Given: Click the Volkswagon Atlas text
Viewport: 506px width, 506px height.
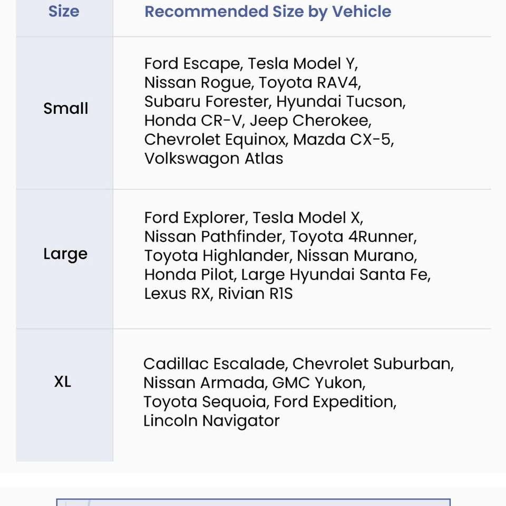Looking at the screenshot, I should pos(213,159).
